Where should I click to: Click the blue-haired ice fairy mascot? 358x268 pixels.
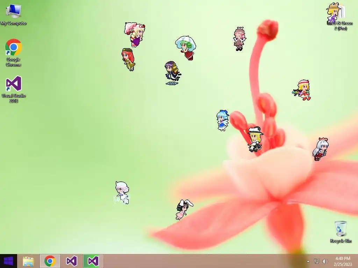click(222, 120)
